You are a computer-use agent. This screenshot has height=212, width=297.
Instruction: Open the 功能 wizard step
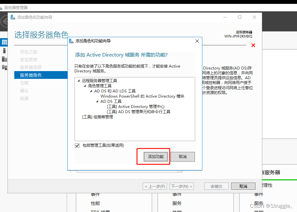(x=24, y=83)
